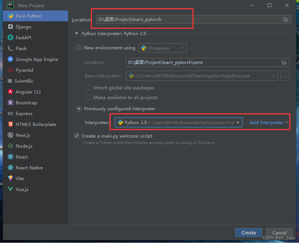
Task: Click the Express ex icon
Action: tap(10, 113)
